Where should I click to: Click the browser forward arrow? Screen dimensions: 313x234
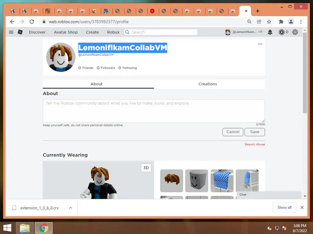pyautogui.click(x=22, y=22)
